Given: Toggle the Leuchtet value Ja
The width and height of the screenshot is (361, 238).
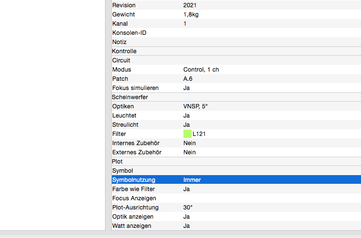Looking at the screenshot, I should click(186, 115).
